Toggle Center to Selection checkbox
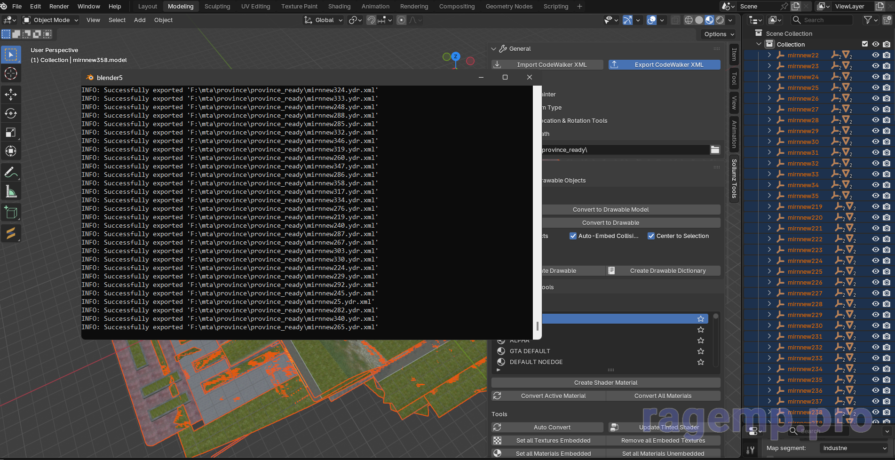This screenshot has height=460, width=895. point(651,236)
